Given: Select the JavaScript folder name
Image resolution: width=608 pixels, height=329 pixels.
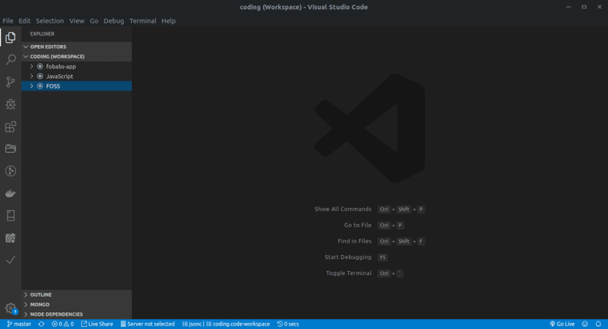Looking at the screenshot, I should click(59, 76).
